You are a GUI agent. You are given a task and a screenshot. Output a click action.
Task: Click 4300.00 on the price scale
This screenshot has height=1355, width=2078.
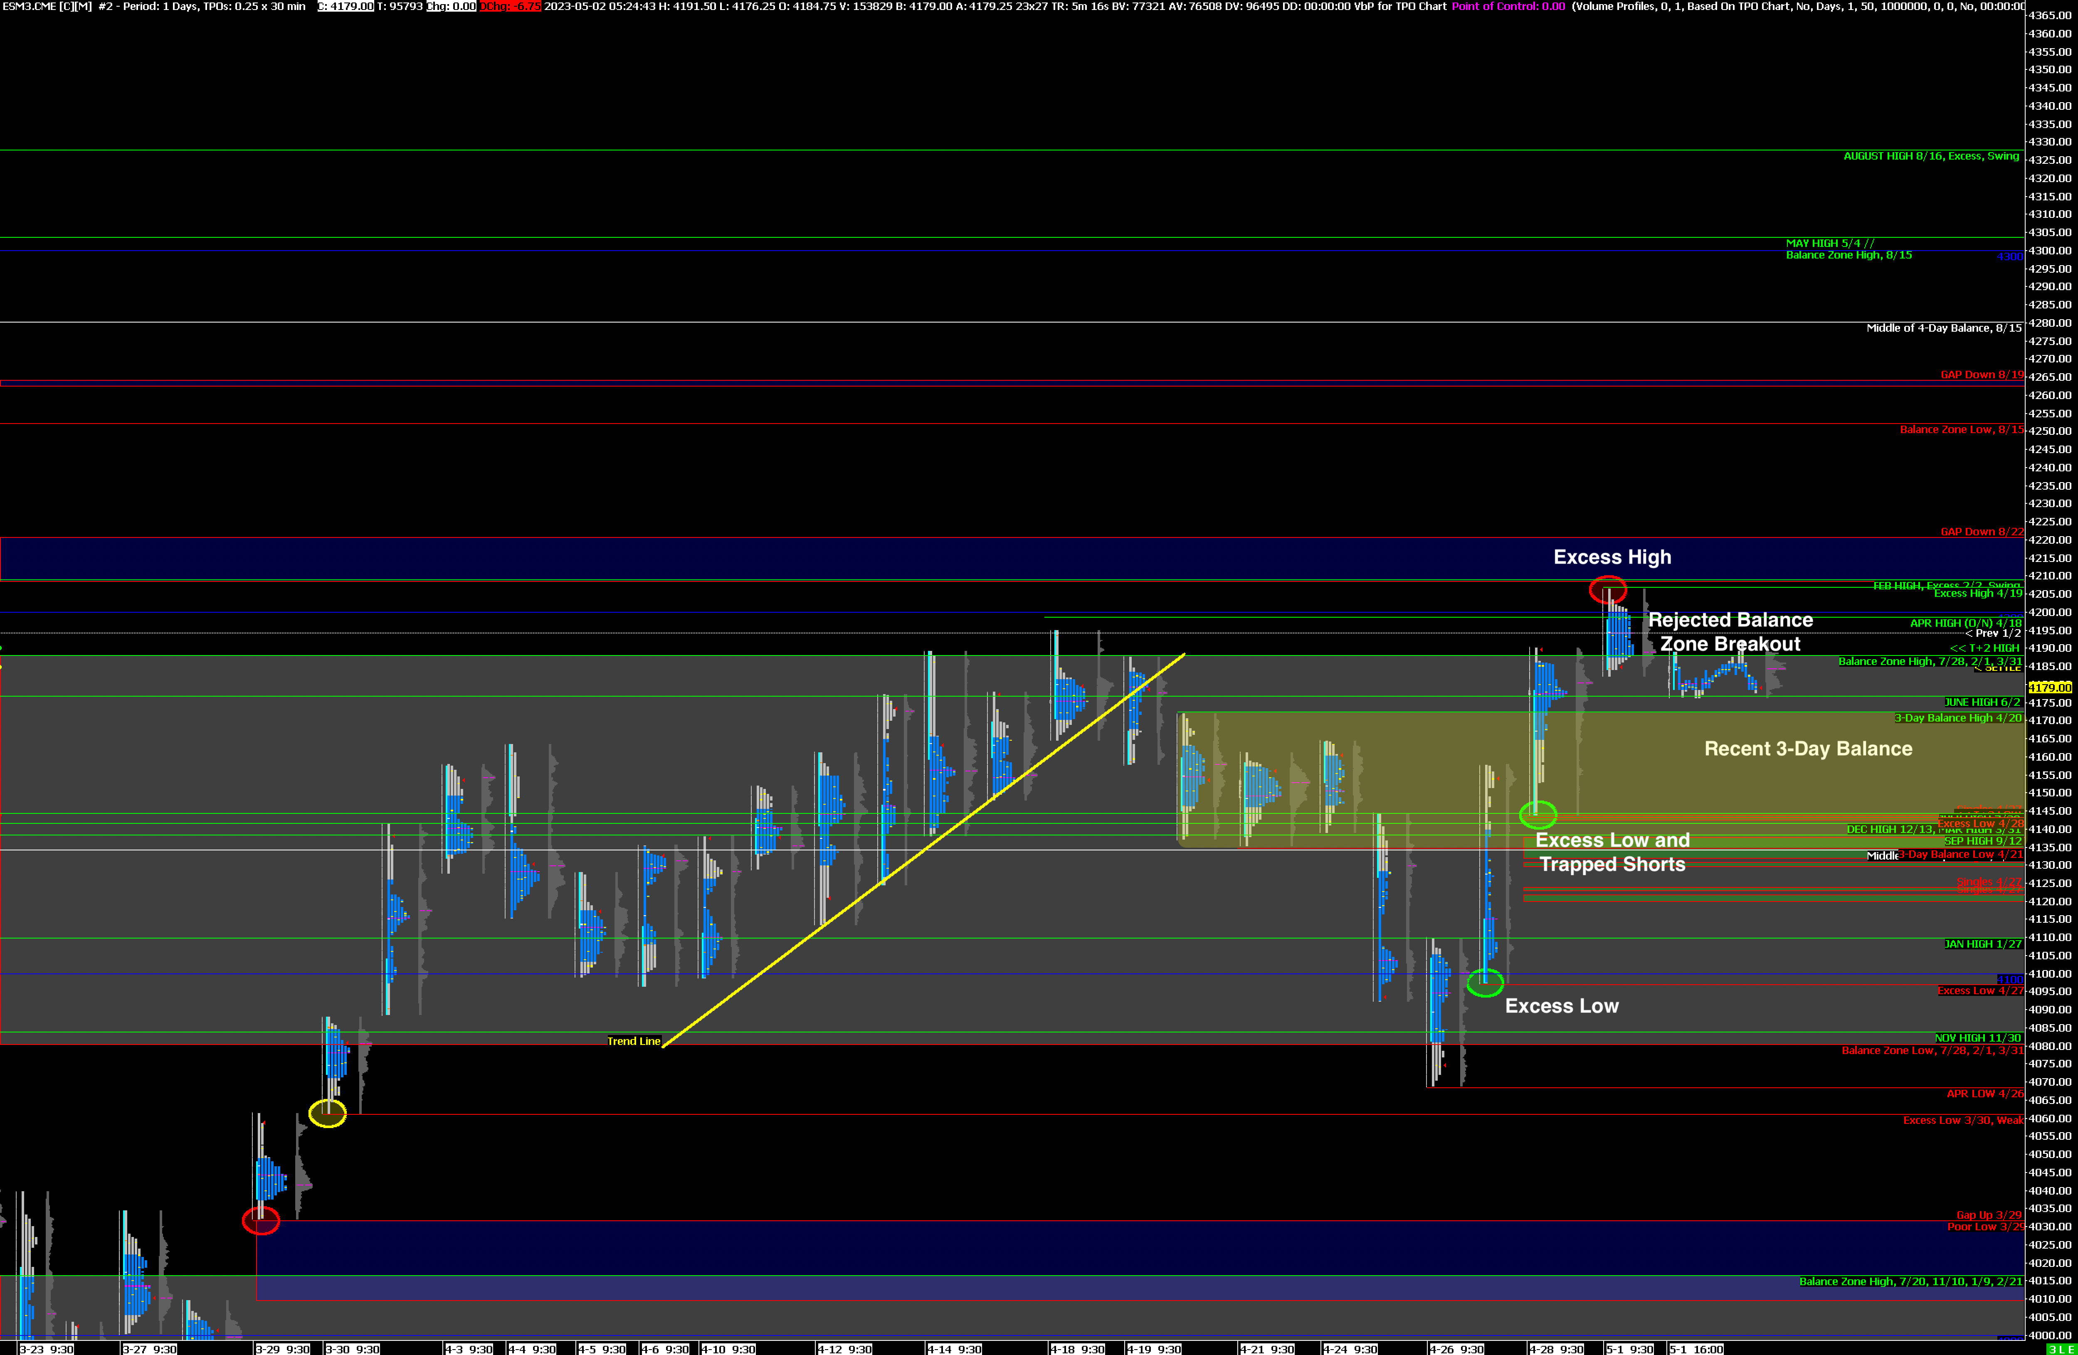coord(2049,251)
